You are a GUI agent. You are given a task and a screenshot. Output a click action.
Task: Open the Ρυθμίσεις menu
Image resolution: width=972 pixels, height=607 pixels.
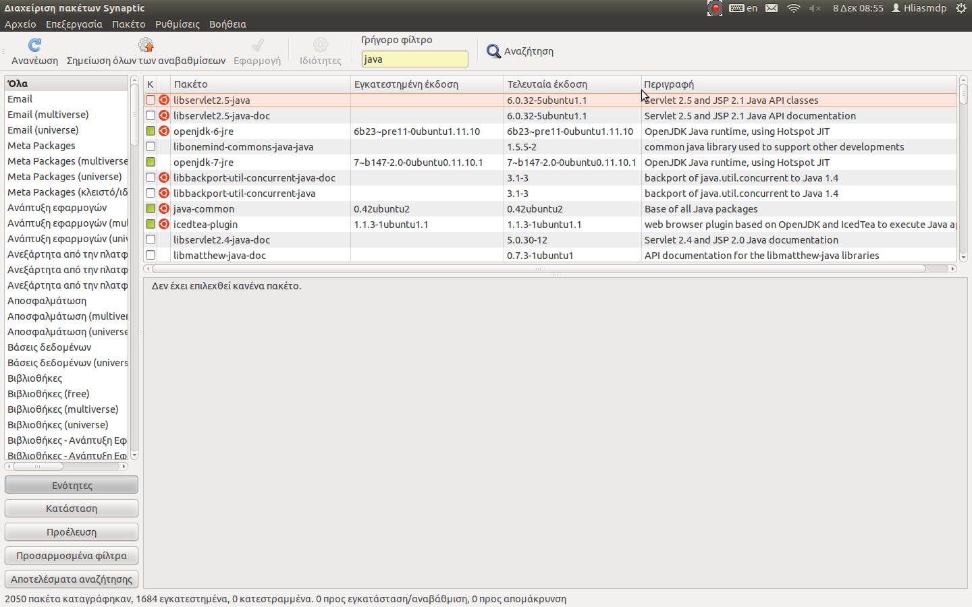(x=177, y=24)
